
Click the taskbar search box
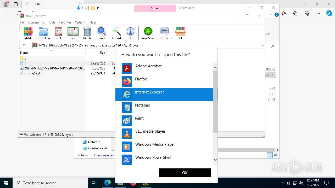[x=50, y=183]
